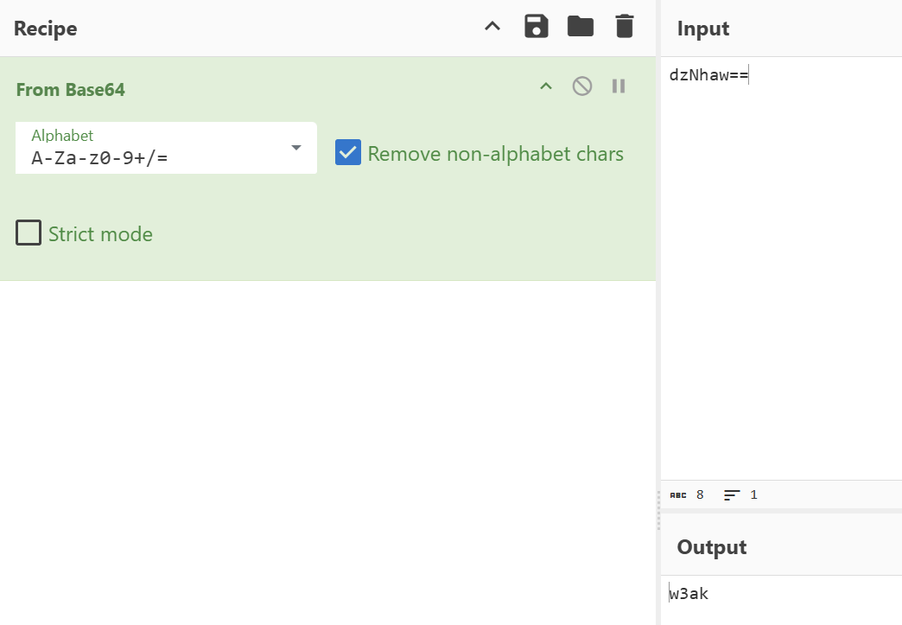Click the input length value 8

point(700,495)
